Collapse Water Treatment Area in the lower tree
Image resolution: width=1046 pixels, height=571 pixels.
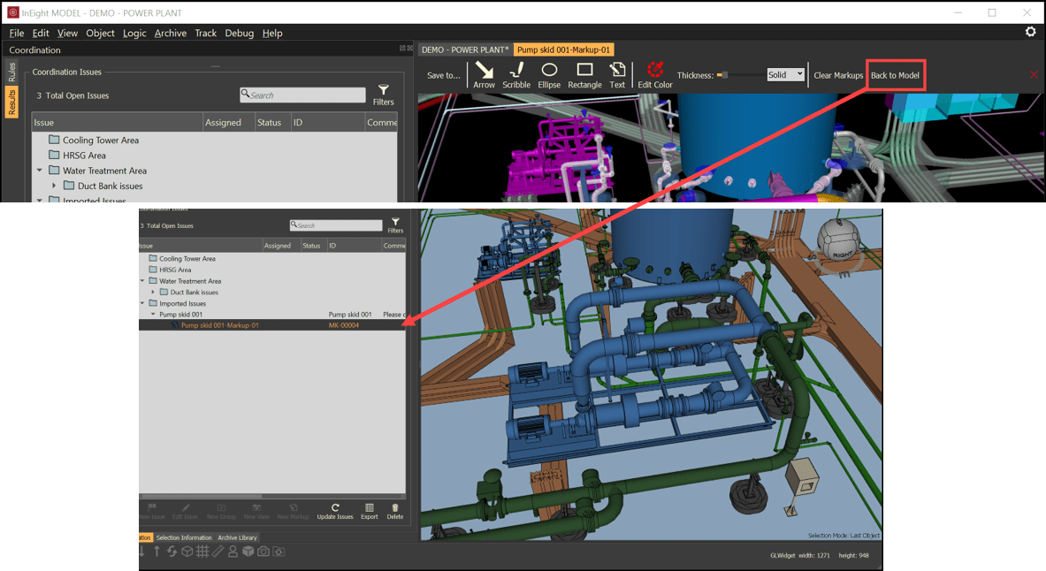coord(142,281)
